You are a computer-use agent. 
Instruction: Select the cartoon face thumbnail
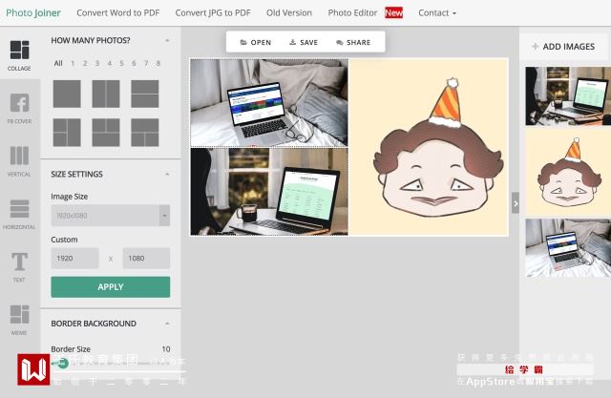coord(568,172)
